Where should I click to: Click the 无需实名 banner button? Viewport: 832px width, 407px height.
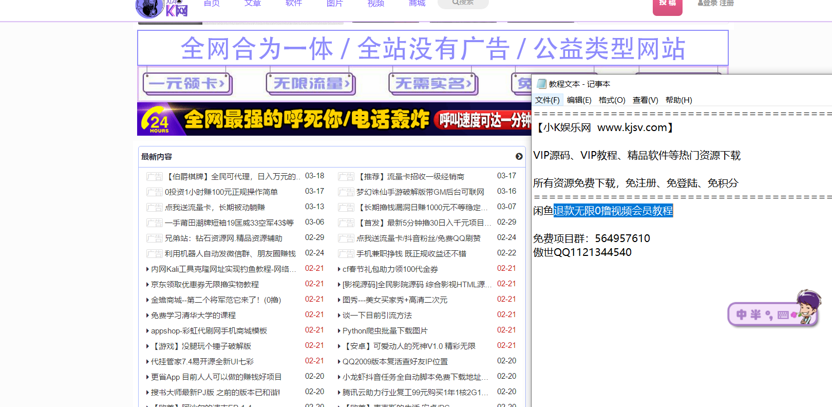coord(433,84)
